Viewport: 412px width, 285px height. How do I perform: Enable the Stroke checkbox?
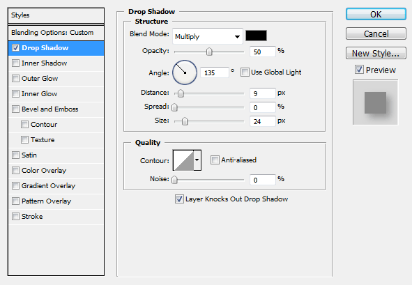click(16, 217)
